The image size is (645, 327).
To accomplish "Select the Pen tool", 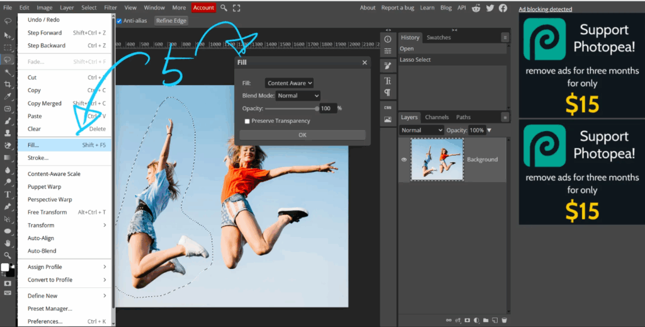I will click(x=8, y=207).
